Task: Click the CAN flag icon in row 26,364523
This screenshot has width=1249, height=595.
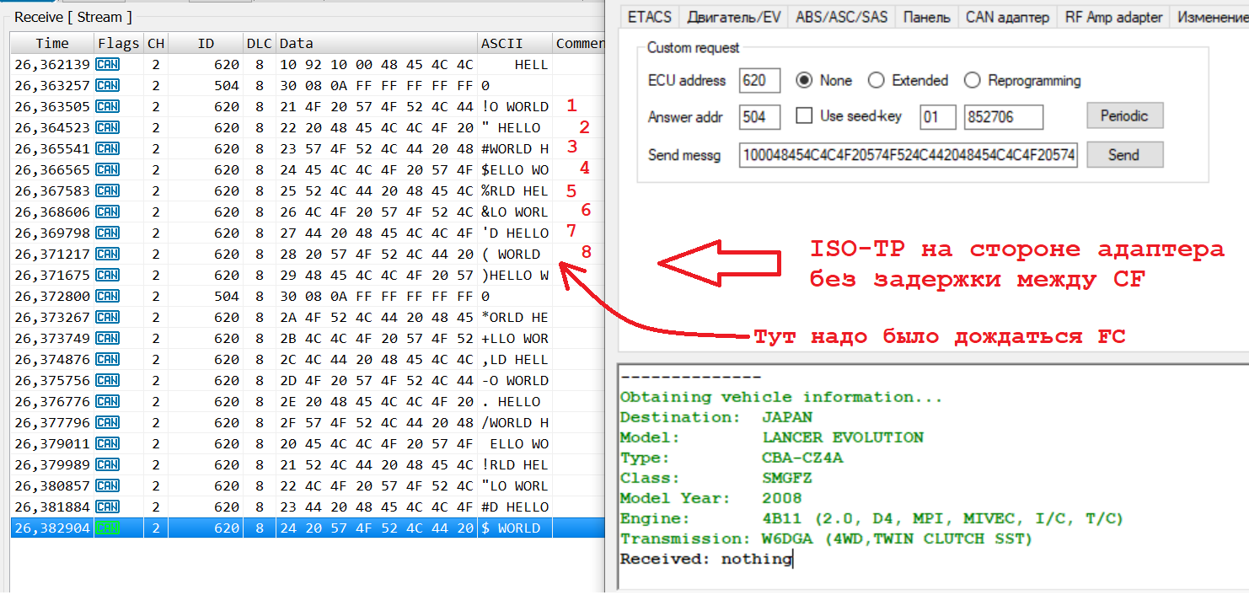Action: pos(108,127)
